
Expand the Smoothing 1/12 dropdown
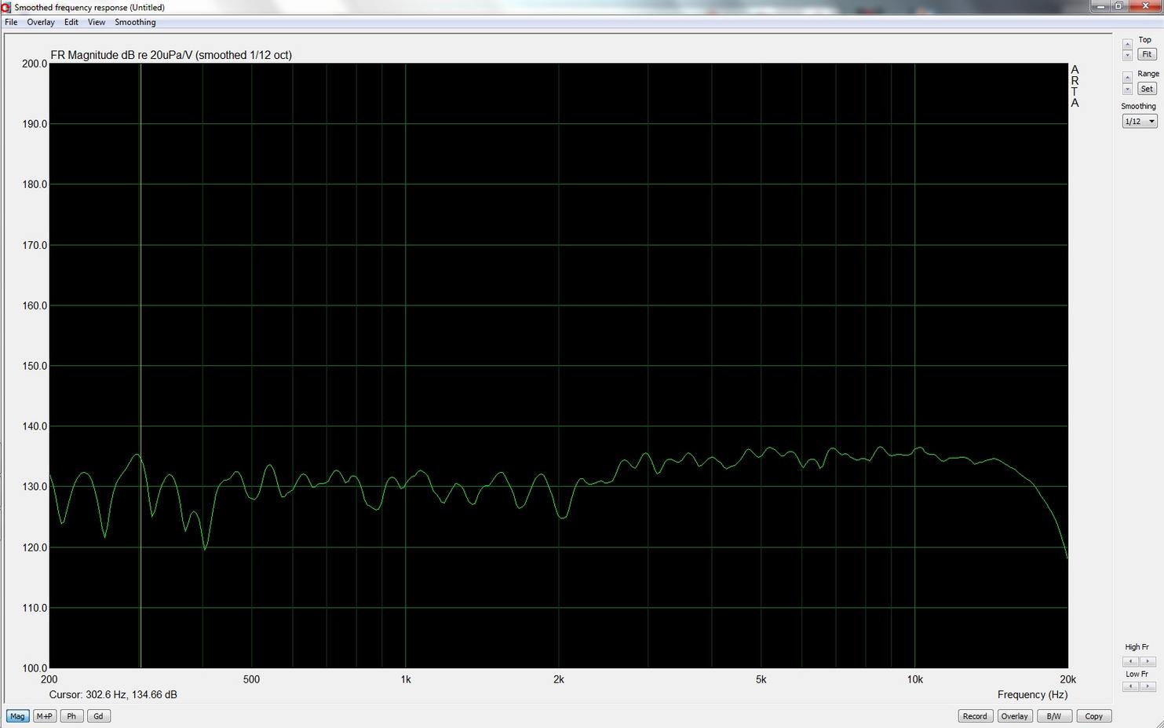point(1140,121)
